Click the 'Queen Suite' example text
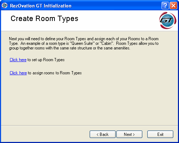This screenshot has height=143, width=179. pyautogui.click(x=82, y=43)
